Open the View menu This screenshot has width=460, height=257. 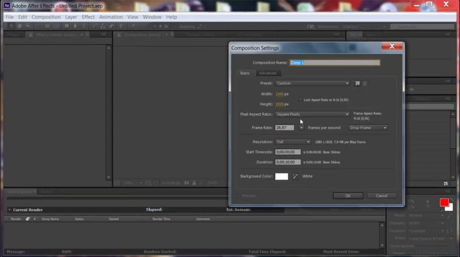point(132,17)
